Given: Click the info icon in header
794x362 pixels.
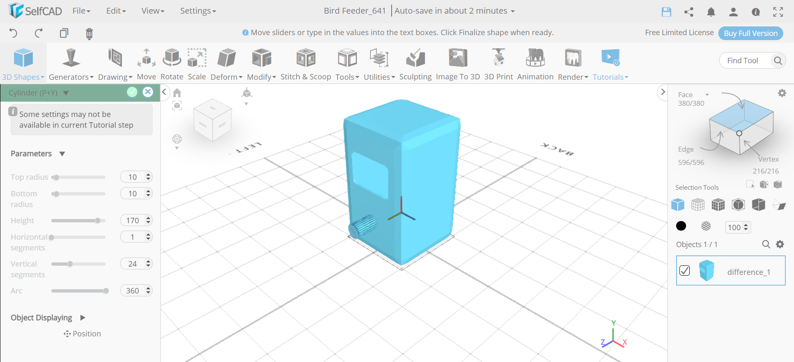Looking at the screenshot, I should point(756,12).
